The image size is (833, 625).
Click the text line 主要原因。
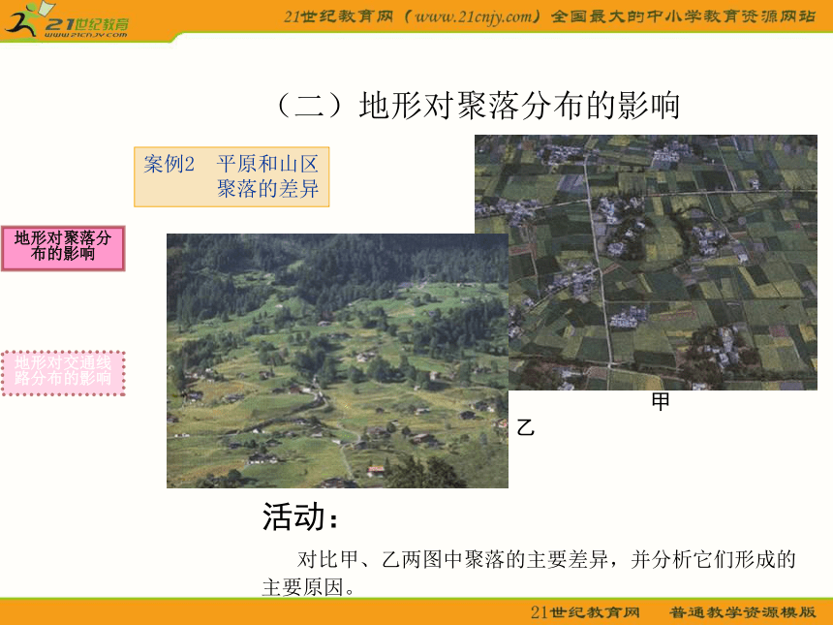tap(309, 588)
